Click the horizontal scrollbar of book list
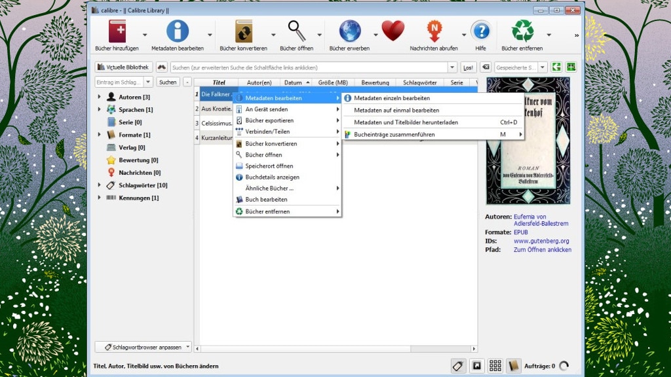The image size is (671, 377). click(335, 349)
